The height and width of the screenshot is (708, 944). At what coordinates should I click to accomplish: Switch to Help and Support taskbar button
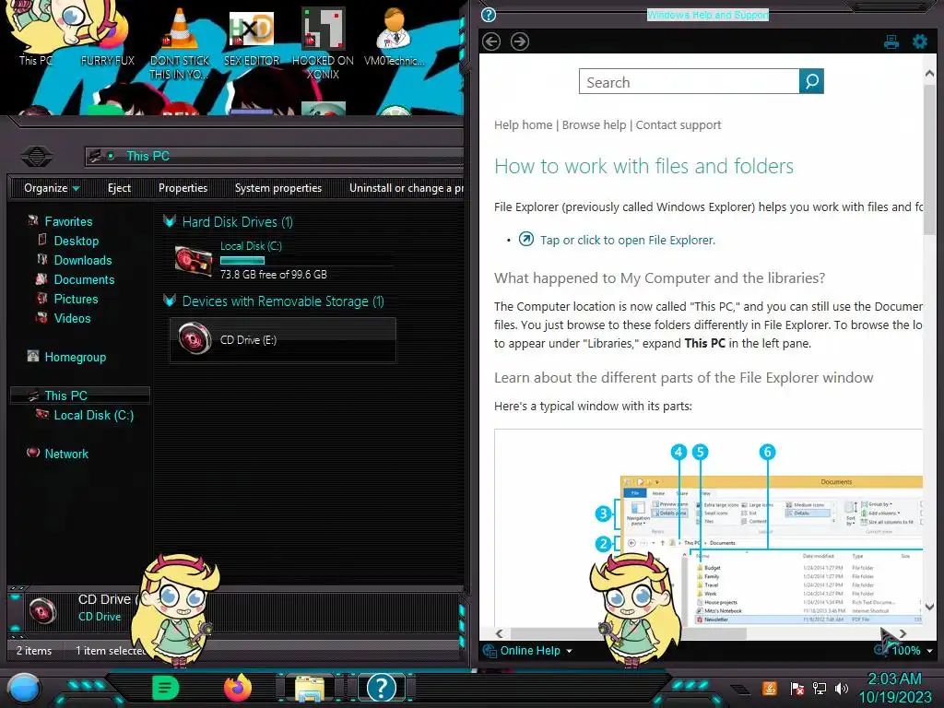(x=382, y=688)
